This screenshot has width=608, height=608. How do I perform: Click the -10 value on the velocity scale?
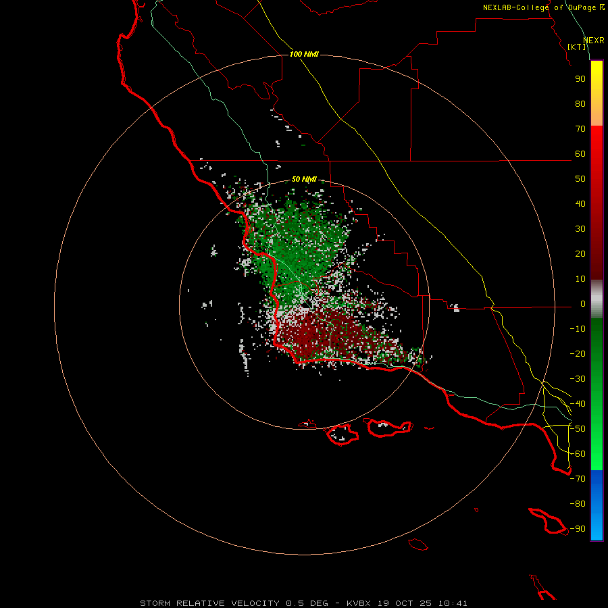click(578, 329)
